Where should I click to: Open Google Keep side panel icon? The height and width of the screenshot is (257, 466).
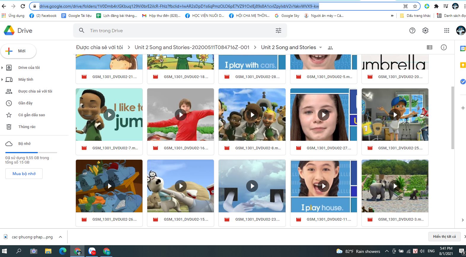coord(462,65)
